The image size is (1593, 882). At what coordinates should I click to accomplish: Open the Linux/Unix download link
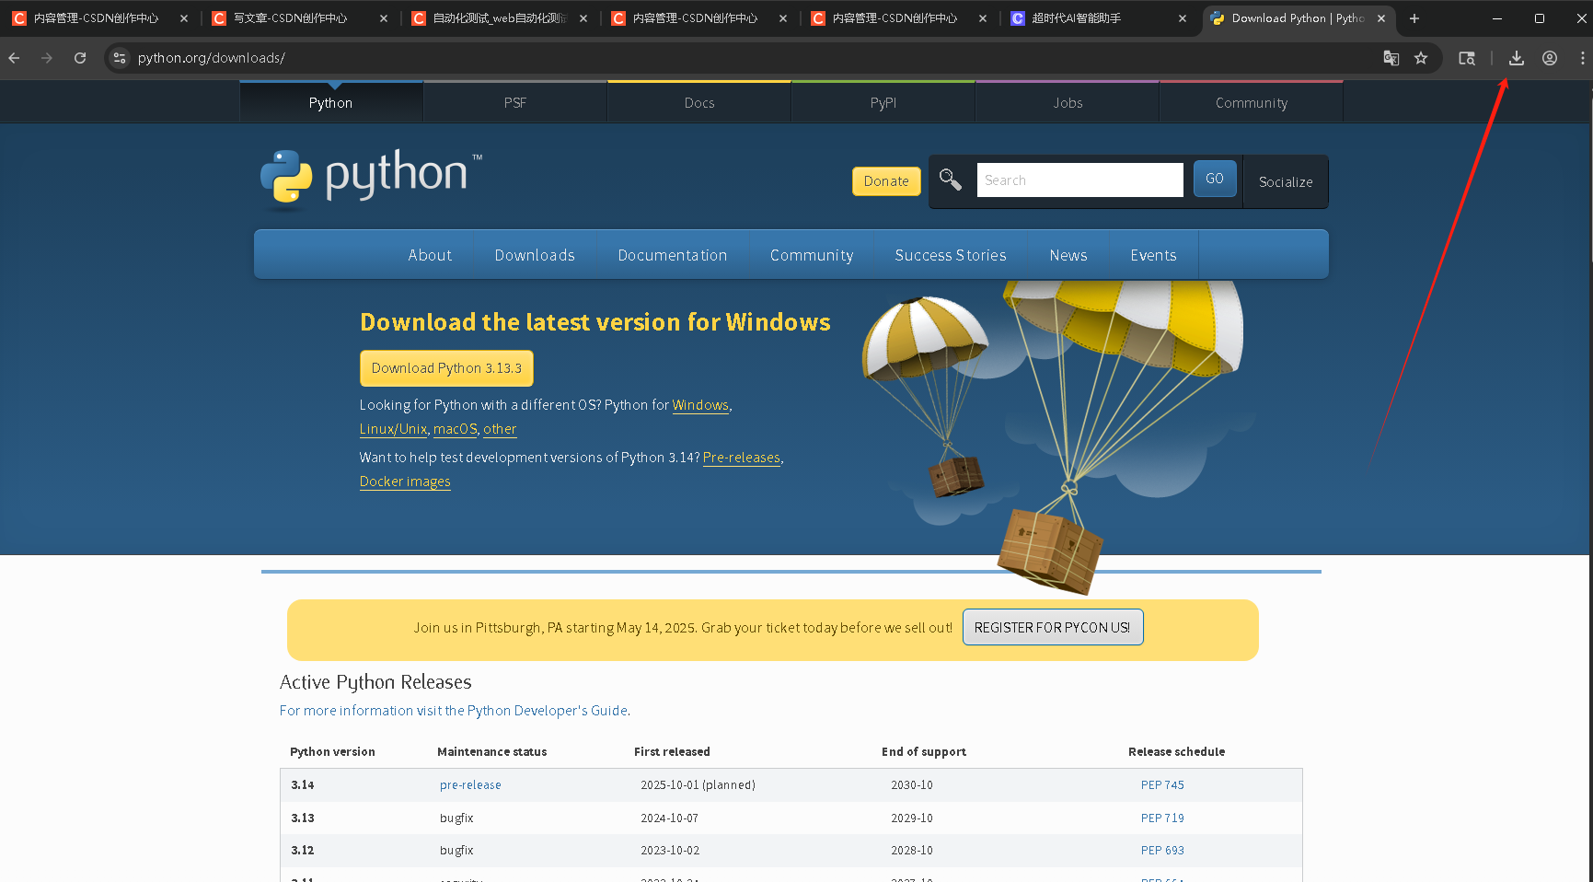(393, 429)
